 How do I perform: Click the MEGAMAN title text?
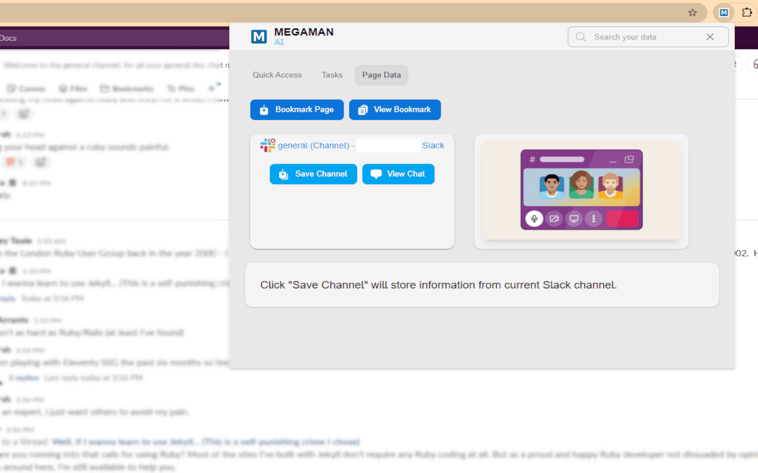304,32
